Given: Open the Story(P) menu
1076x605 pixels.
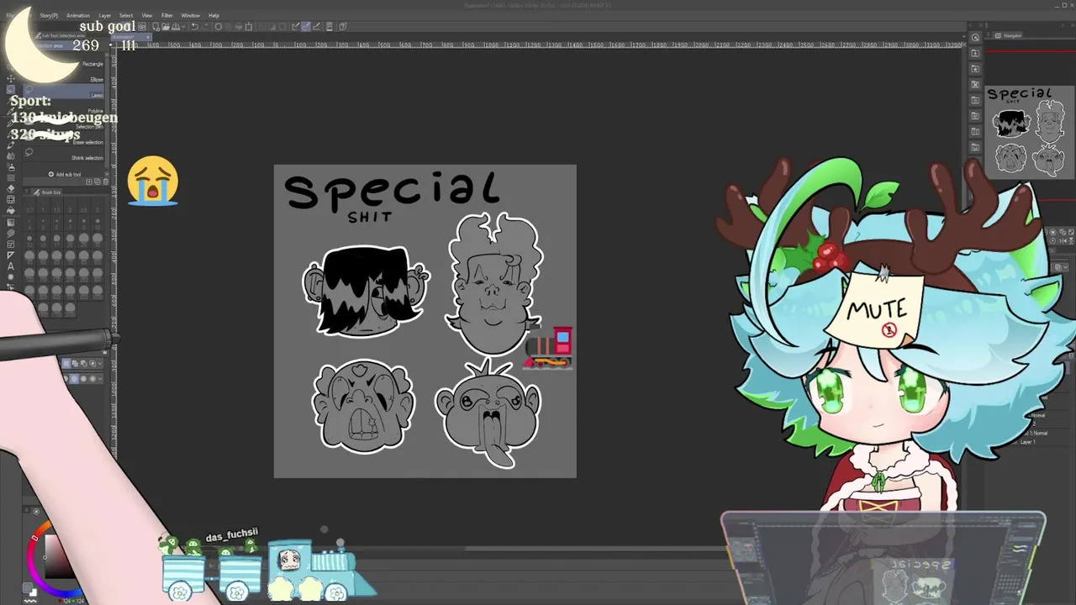Looking at the screenshot, I should 49,15.
